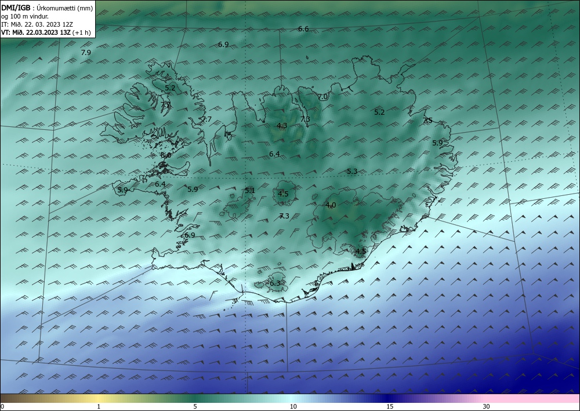Image resolution: width=580 pixels, height=411 pixels.
Task: Click the 7.9 value label over the sea
Action: click(86, 53)
